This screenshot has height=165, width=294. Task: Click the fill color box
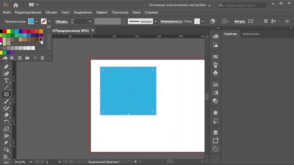pos(31,22)
